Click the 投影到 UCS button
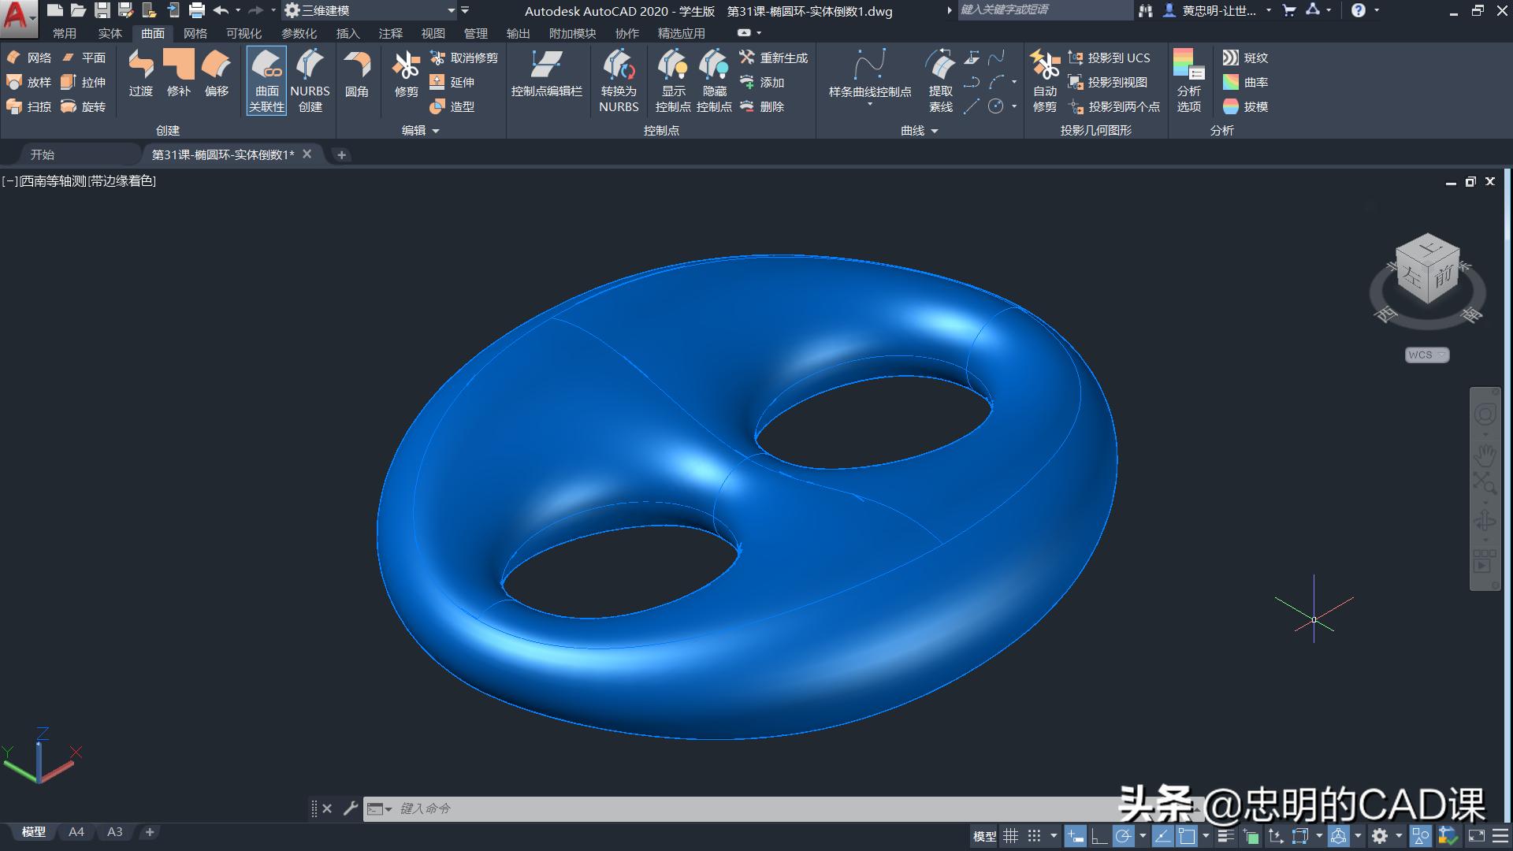 1110,58
